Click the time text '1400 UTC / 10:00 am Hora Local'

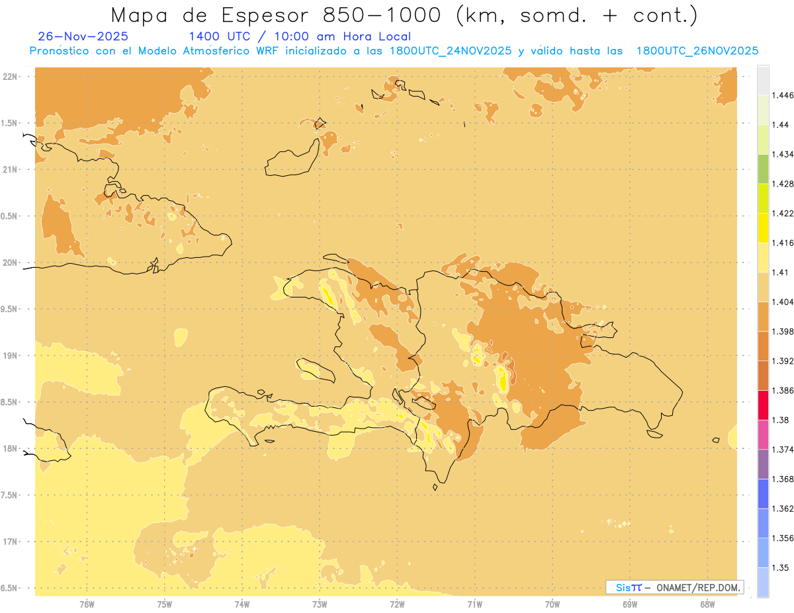coord(300,36)
